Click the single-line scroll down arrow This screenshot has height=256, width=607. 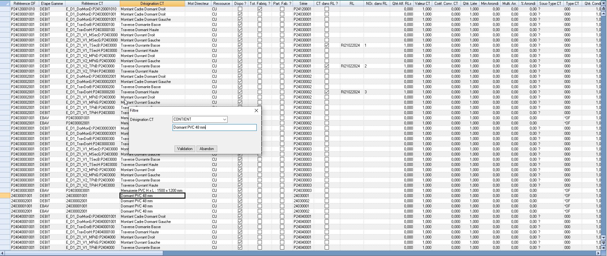(x=603, y=238)
